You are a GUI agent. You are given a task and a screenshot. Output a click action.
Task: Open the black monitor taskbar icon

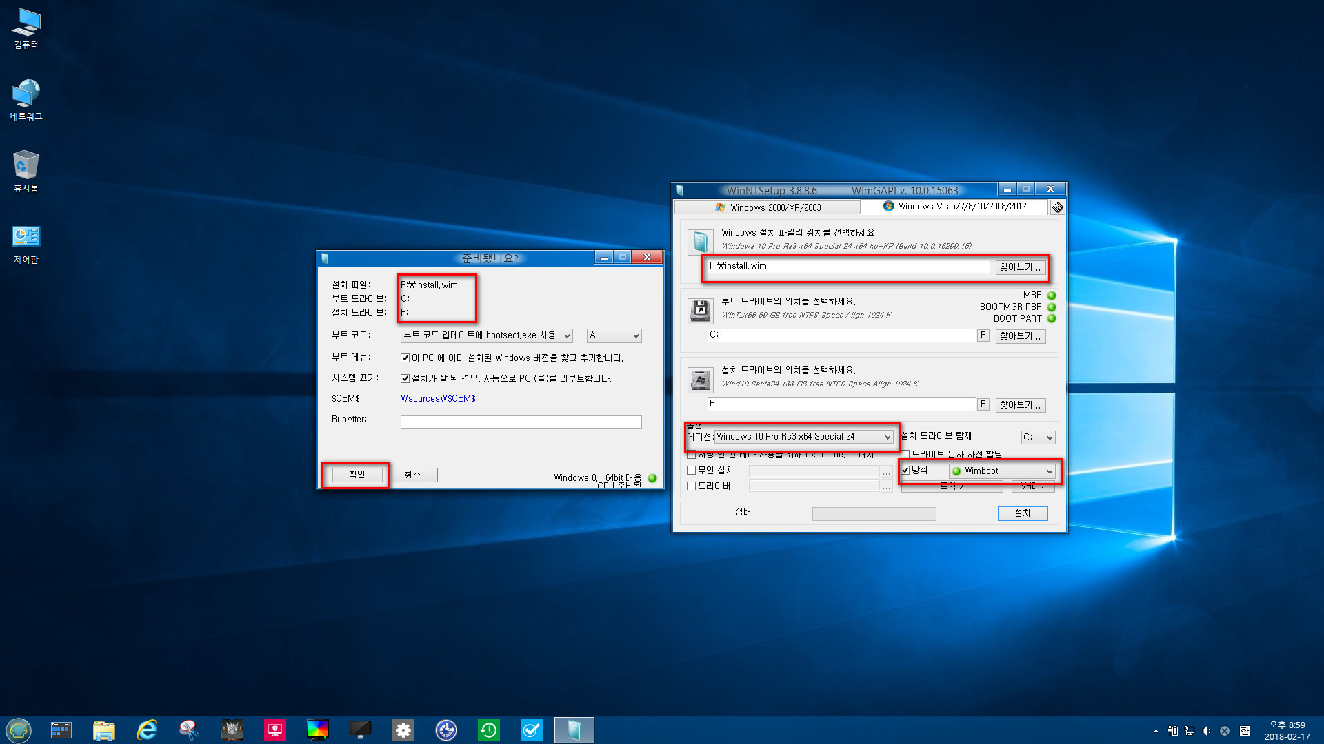pos(361,730)
